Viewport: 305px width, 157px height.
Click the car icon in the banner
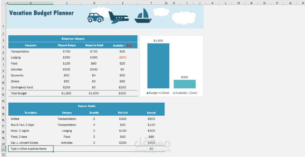(95, 18)
